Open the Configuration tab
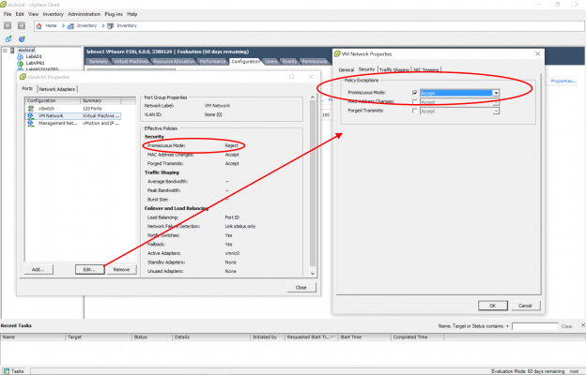This screenshot has width=586, height=375. point(245,61)
